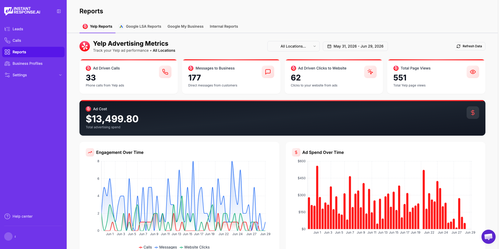The width and height of the screenshot is (499, 249).
Task: Click the Yelp icon beside Messages to Business
Action: coord(191,68)
